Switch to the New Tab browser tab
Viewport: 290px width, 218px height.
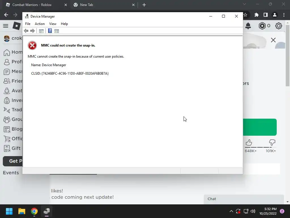pyautogui.click(x=104, y=5)
